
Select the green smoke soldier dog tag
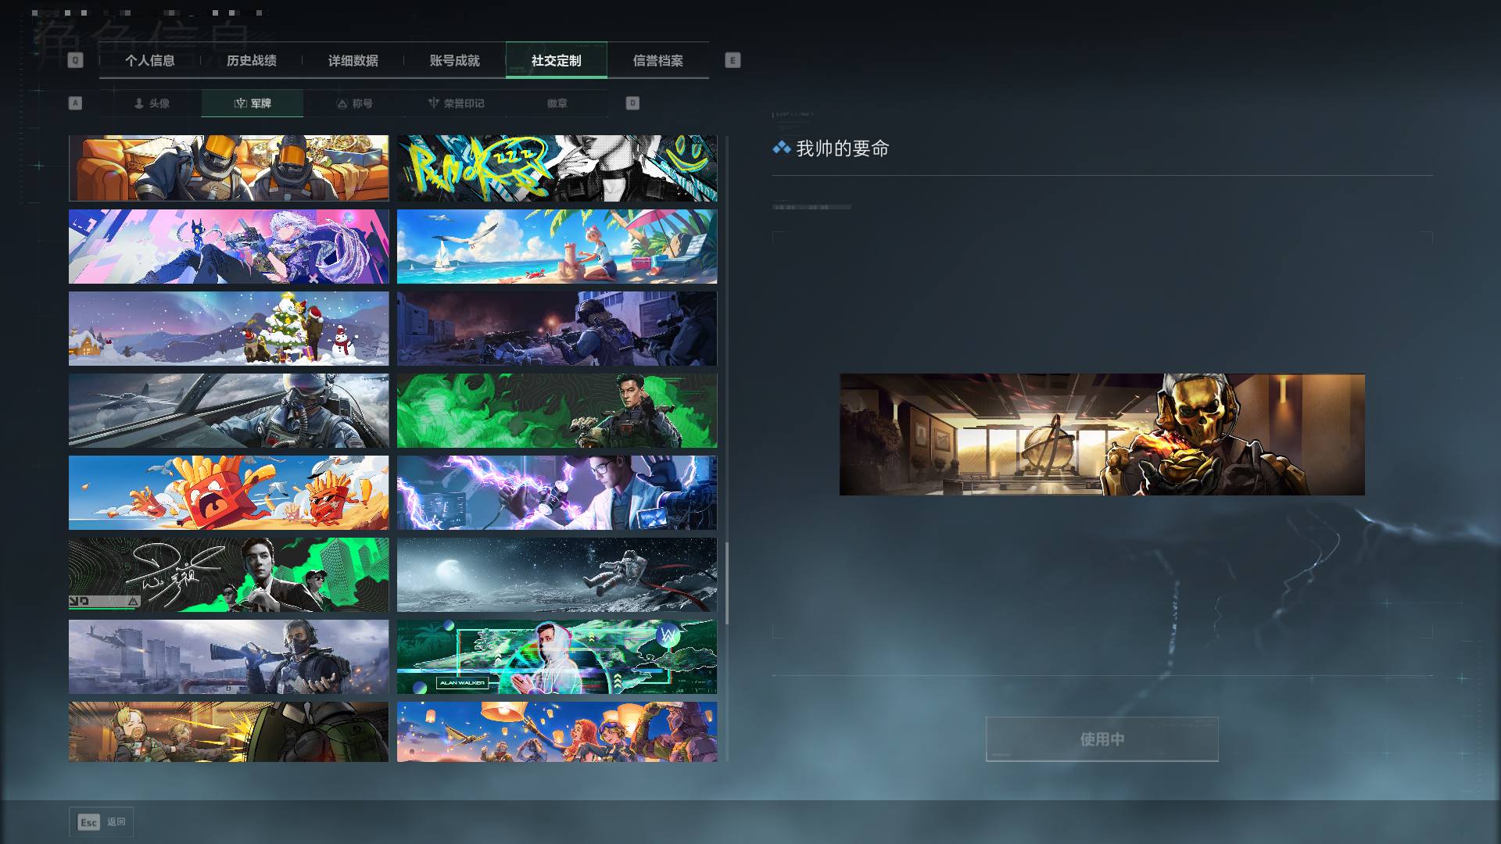pos(557,410)
